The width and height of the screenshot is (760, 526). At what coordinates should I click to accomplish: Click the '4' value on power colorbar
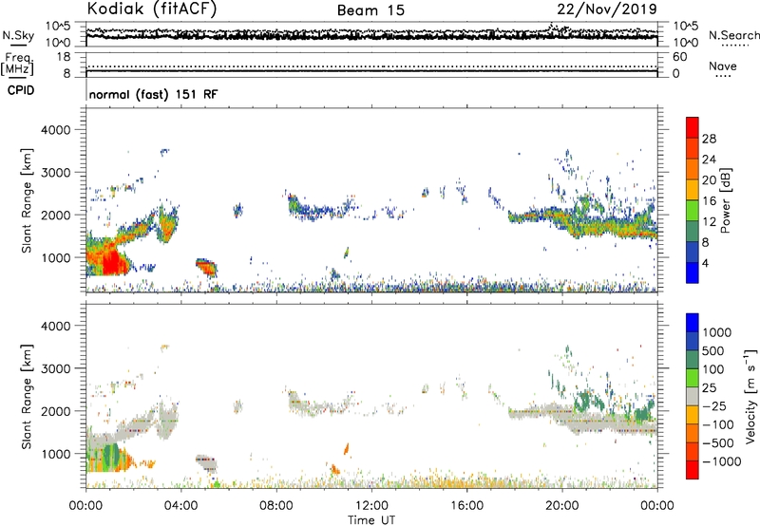click(706, 263)
